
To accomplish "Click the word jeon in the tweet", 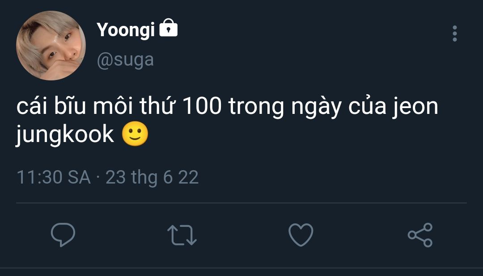I will click(x=415, y=107).
